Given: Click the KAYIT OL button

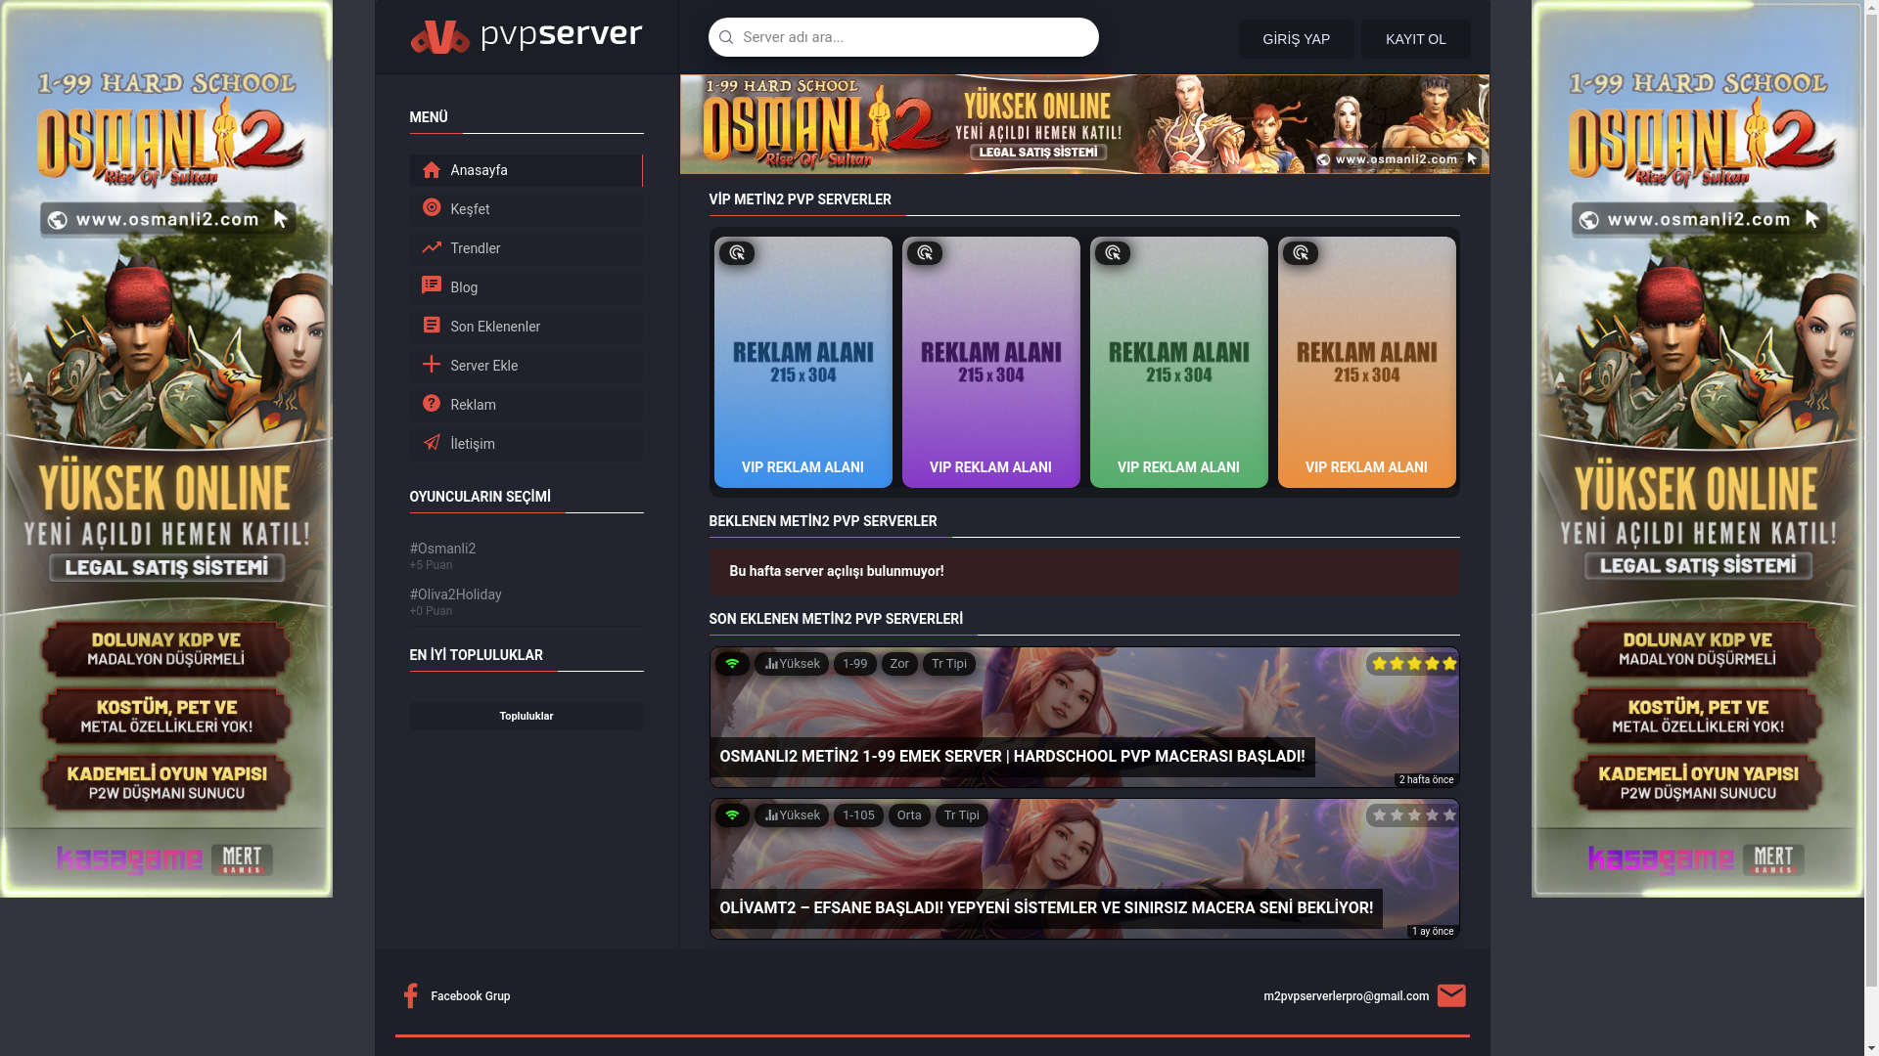Looking at the screenshot, I should click(1415, 39).
